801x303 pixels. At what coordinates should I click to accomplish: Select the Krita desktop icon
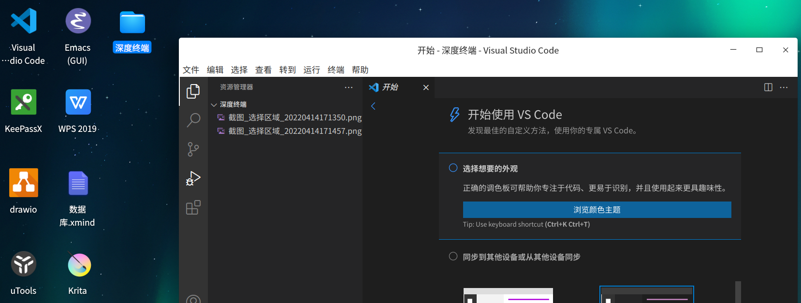[x=79, y=264]
